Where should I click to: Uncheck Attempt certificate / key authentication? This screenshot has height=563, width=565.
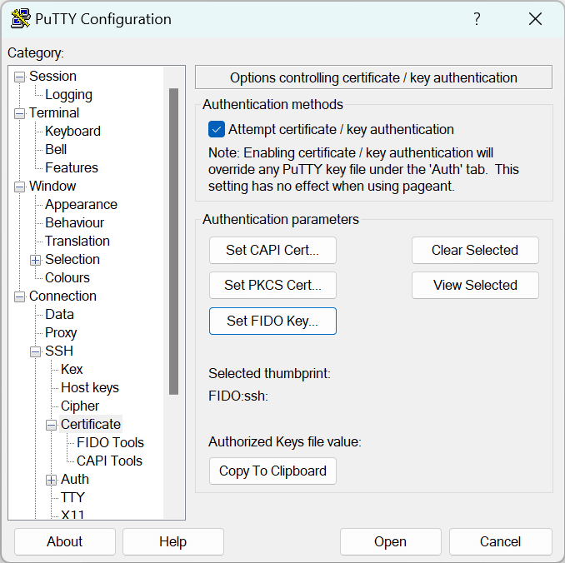[x=217, y=130]
